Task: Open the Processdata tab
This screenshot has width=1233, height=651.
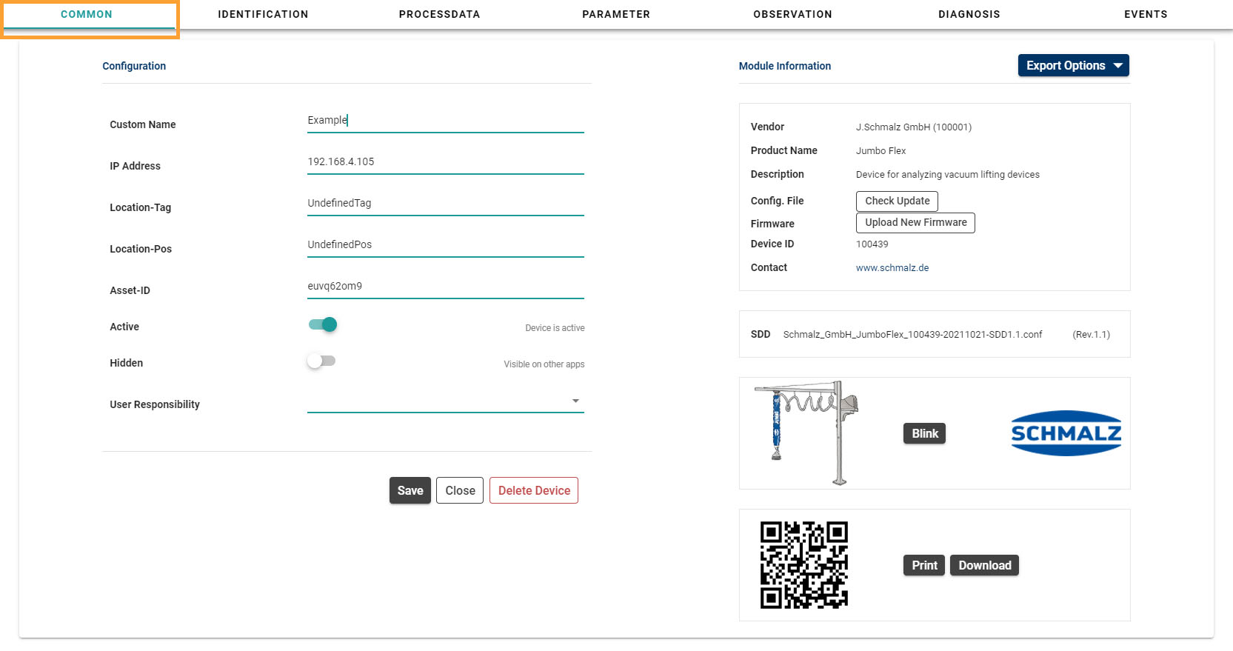Action: pyautogui.click(x=439, y=14)
